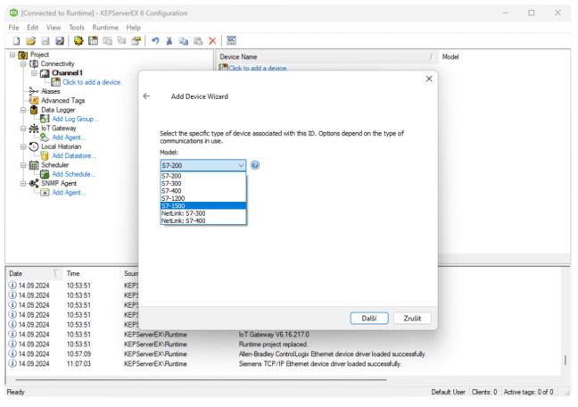Collapse the IoT Gateway node
578x407 pixels.
23,128
